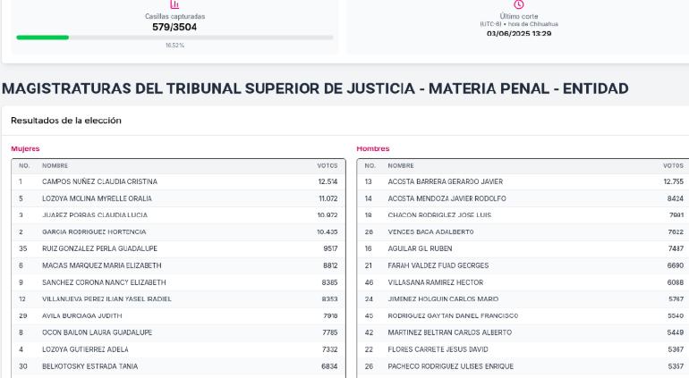The width and height of the screenshot is (689, 378).
Task: Select row AGUILAR GIL RUBEN
Action: 523,248
